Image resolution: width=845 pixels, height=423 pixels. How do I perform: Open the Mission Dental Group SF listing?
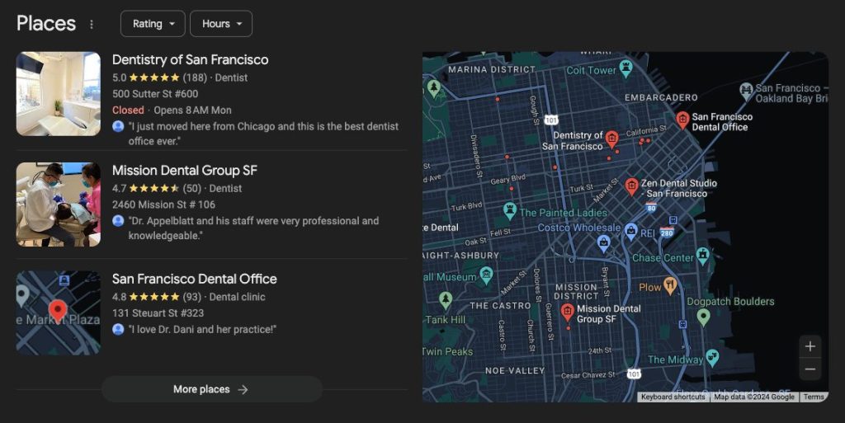[x=185, y=171]
